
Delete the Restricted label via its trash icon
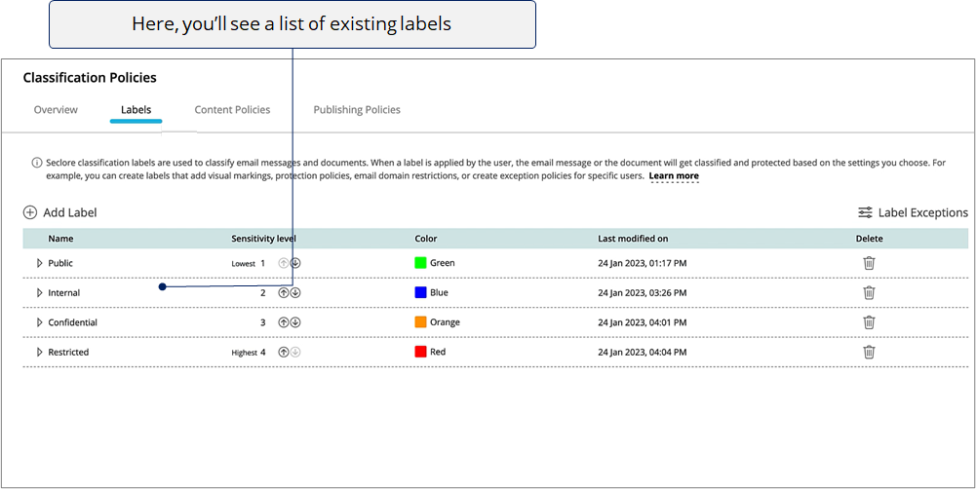[869, 352]
